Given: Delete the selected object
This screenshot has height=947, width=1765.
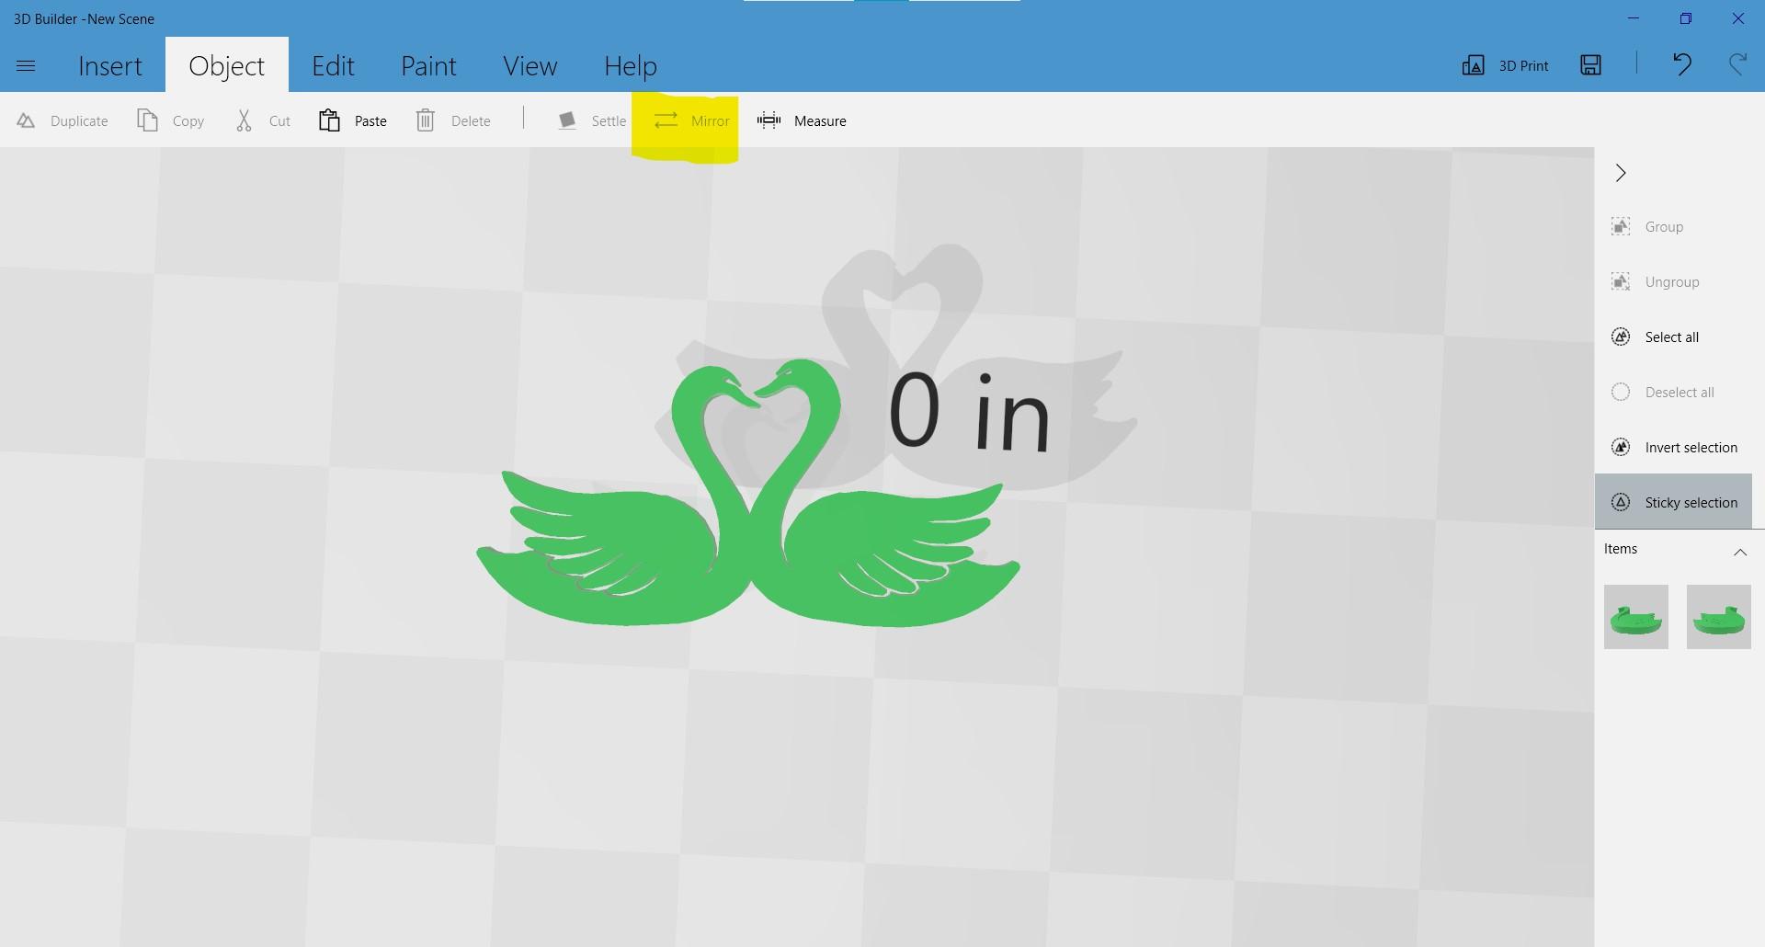Looking at the screenshot, I should click(x=453, y=120).
